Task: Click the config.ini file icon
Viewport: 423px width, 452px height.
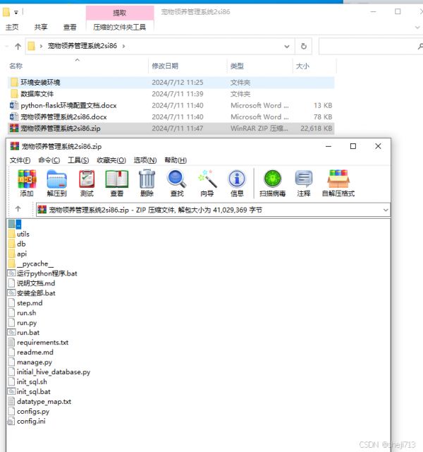Action: click(x=11, y=421)
